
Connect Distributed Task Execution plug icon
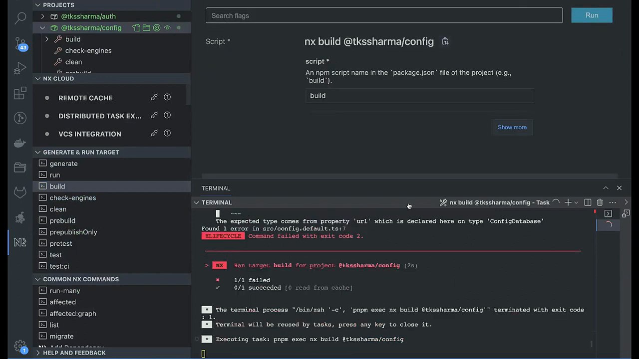tap(154, 116)
